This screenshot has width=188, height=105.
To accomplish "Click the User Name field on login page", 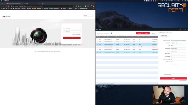I will tap(72, 28).
